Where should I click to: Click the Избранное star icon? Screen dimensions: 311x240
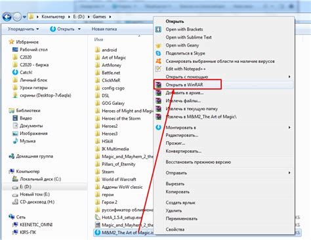11,42
